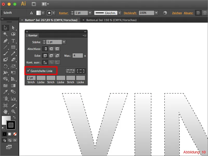This screenshot has width=208, height=156.
Task: Click toolbar stroke color swatch
Action: point(11,125)
